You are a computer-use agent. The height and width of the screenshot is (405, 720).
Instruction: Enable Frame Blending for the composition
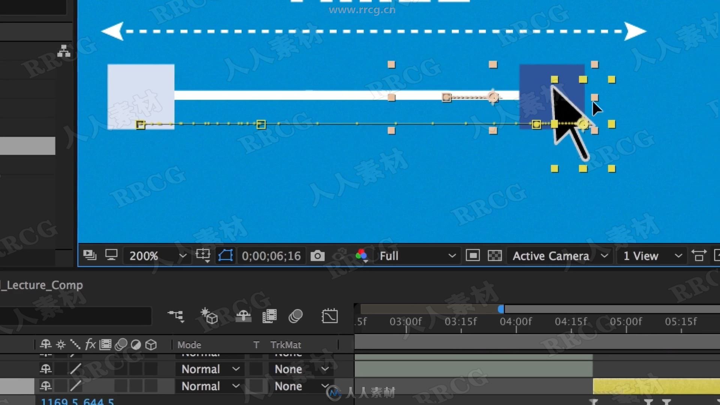(x=269, y=316)
